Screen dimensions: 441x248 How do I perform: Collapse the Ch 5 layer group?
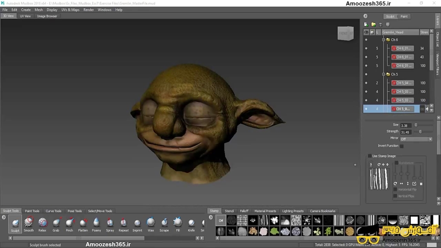click(384, 74)
